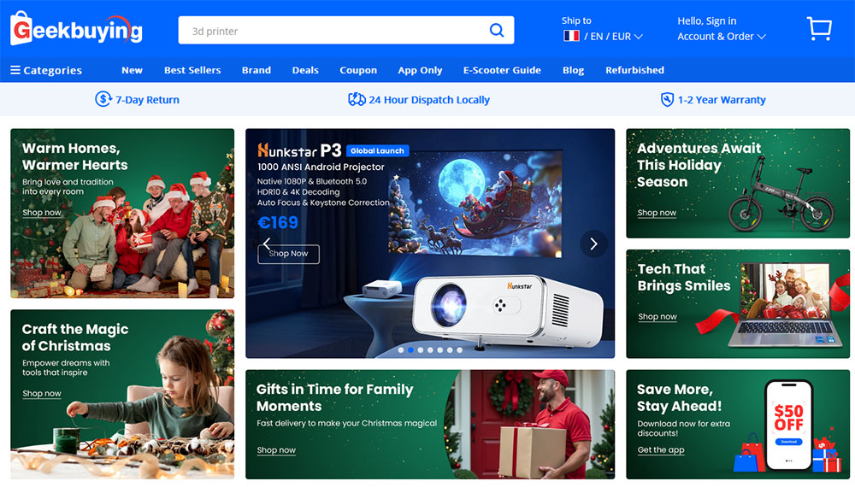Viewport: 855px width, 487px height.
Task: Click Shop now under Tech That Brings Smiles
Action: [657, 316]
